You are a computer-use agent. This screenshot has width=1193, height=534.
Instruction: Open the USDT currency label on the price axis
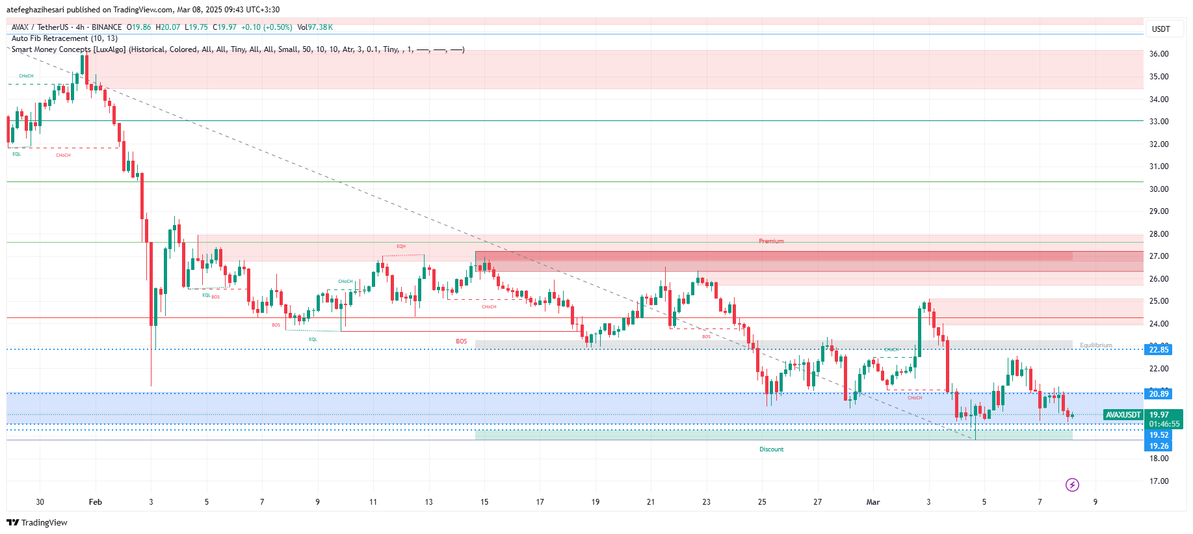[1160, 29]
